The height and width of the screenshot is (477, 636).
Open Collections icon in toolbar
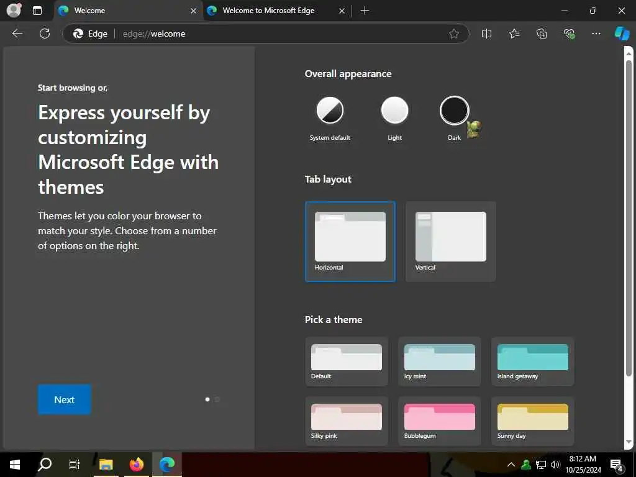click(x=542, y=34)
